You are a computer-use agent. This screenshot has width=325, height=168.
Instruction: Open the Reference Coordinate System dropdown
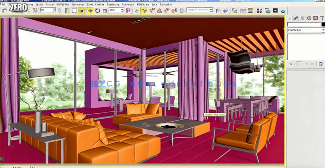[x=117, y=10]
